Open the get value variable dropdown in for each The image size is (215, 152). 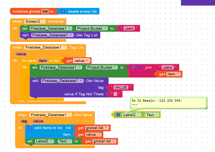point(87,60)
